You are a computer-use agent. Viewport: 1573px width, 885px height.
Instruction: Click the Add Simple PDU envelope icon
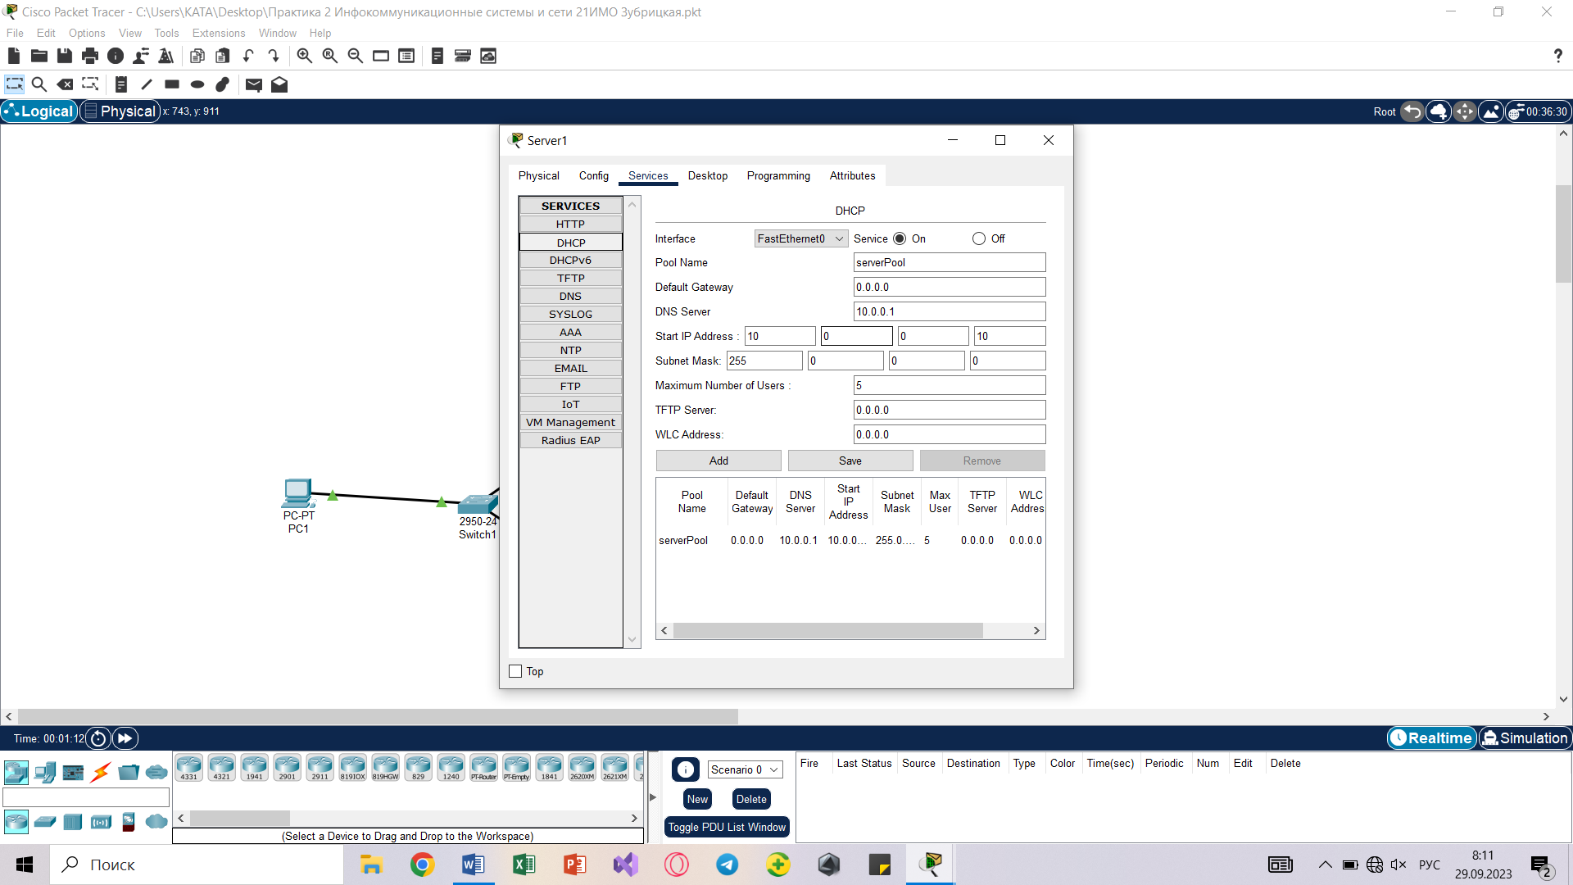(x=253, y=84)
